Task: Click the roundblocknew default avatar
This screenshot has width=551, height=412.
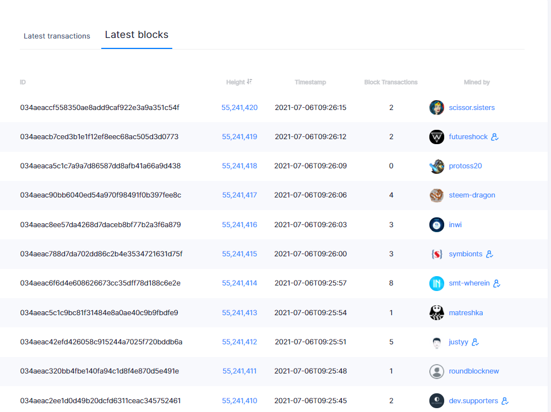Action: tap(437, 371)
